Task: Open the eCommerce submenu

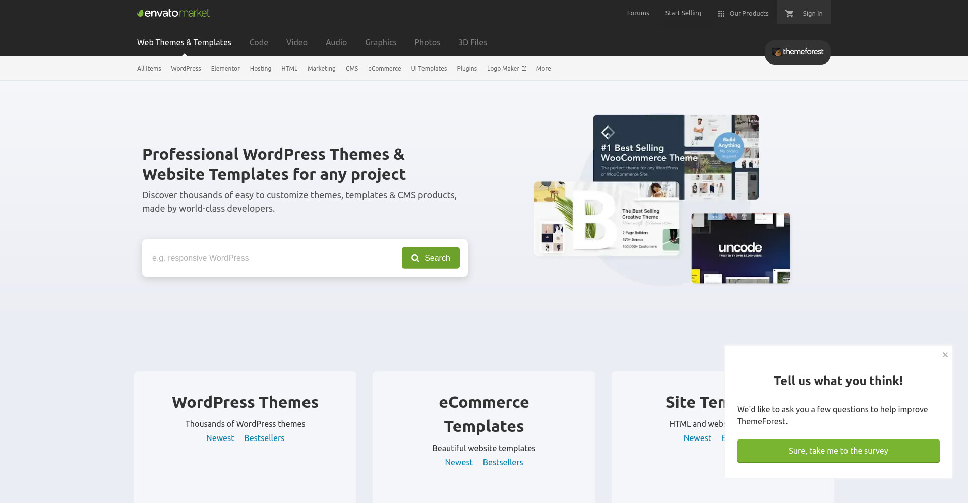Action: coord(385,69)
